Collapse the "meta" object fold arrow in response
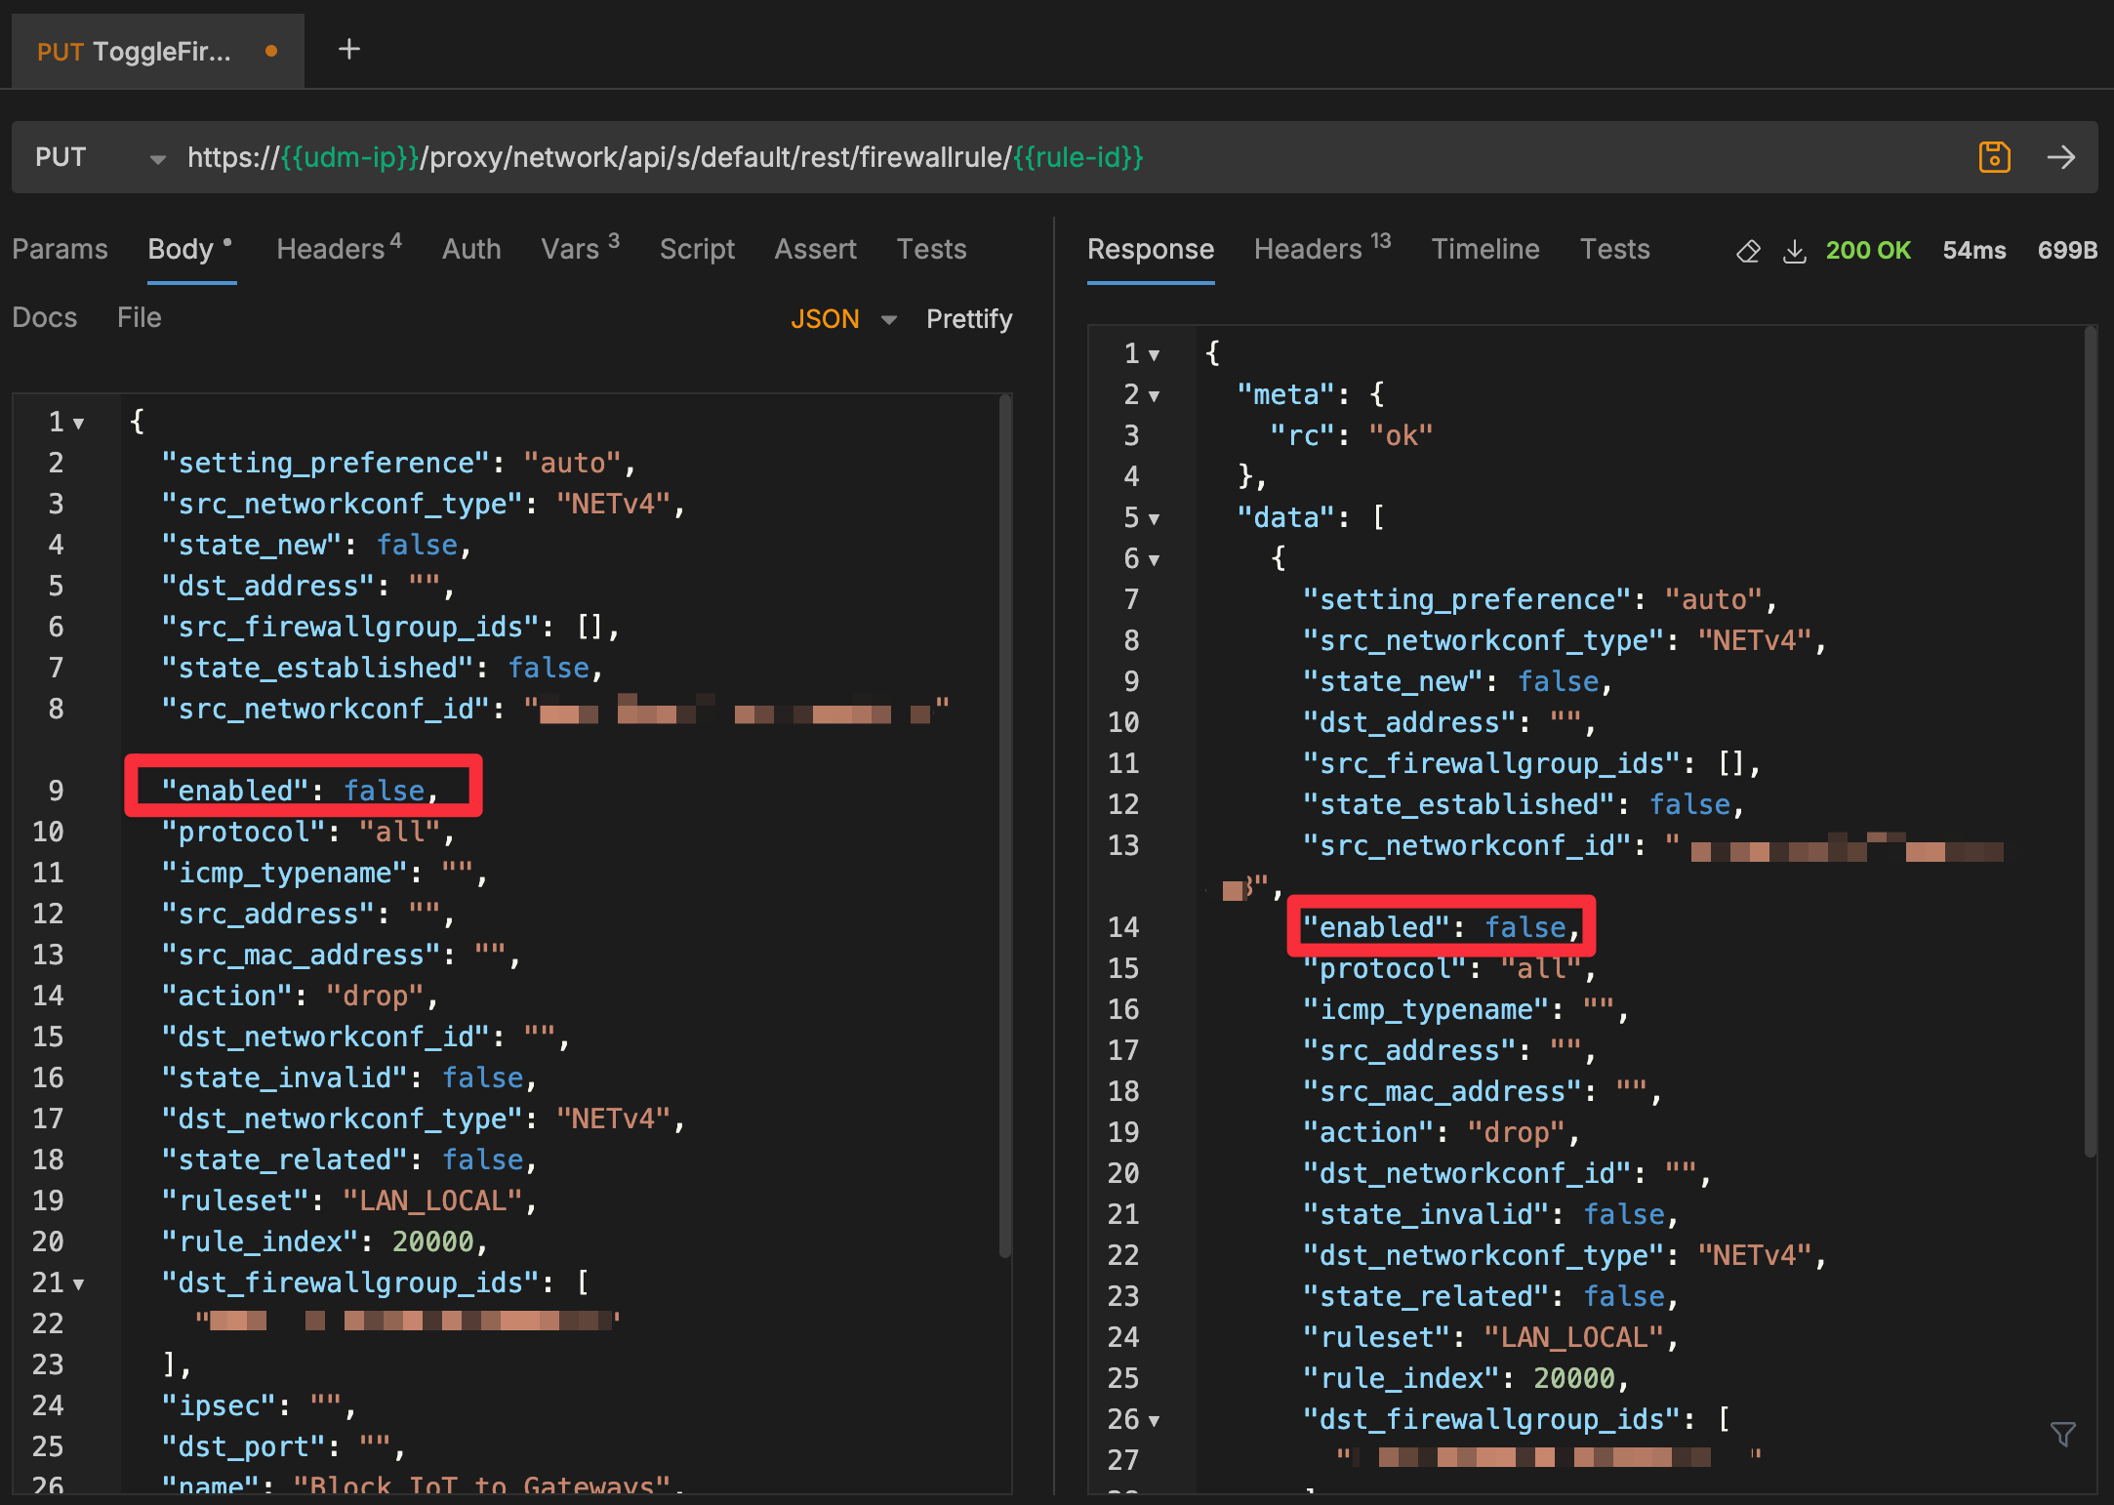Viewport: 2114px width, 1505px height. [x=1155, y=396]
